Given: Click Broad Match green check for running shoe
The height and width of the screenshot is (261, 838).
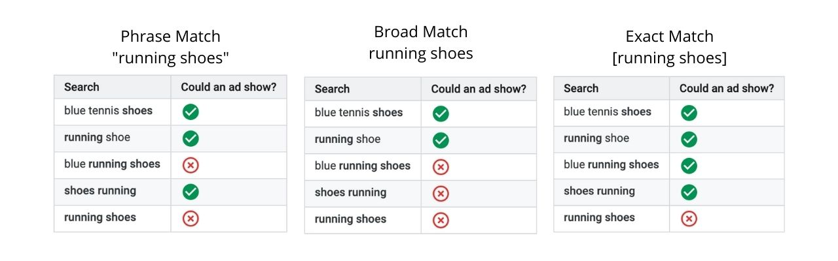Looking at the screenshot, I should (x=441, y=140).
